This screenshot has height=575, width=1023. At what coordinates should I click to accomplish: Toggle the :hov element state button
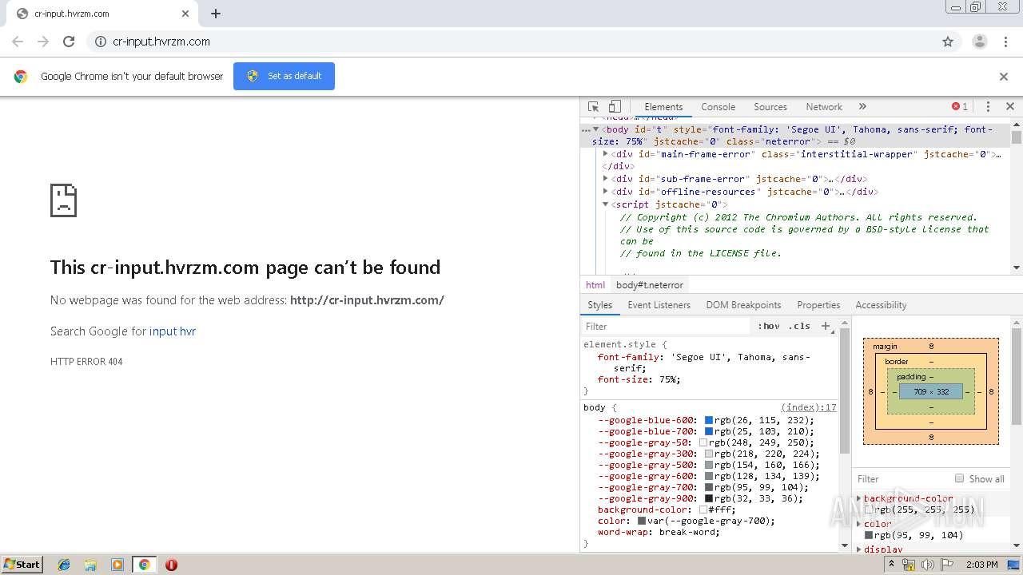click(x=769, y=326)
